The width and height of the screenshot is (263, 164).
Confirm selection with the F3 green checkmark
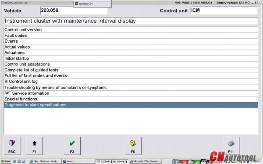point(72,146)
